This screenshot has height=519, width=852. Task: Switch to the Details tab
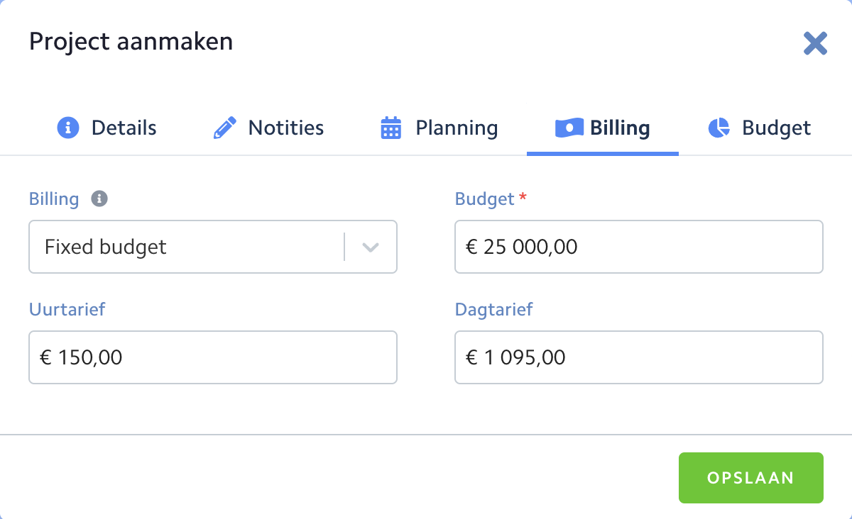pyautogui.click(x=124, y=128)
